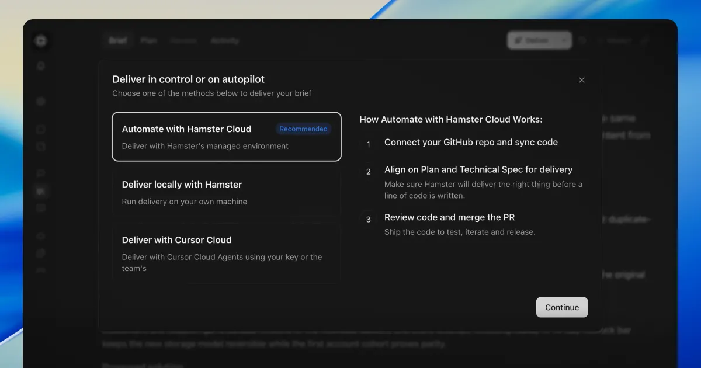Image resolution: width=701 pixels, height=368 pixels.
Task: Switch to the Brief tab behind the dialog
Action: pos(118,40)
